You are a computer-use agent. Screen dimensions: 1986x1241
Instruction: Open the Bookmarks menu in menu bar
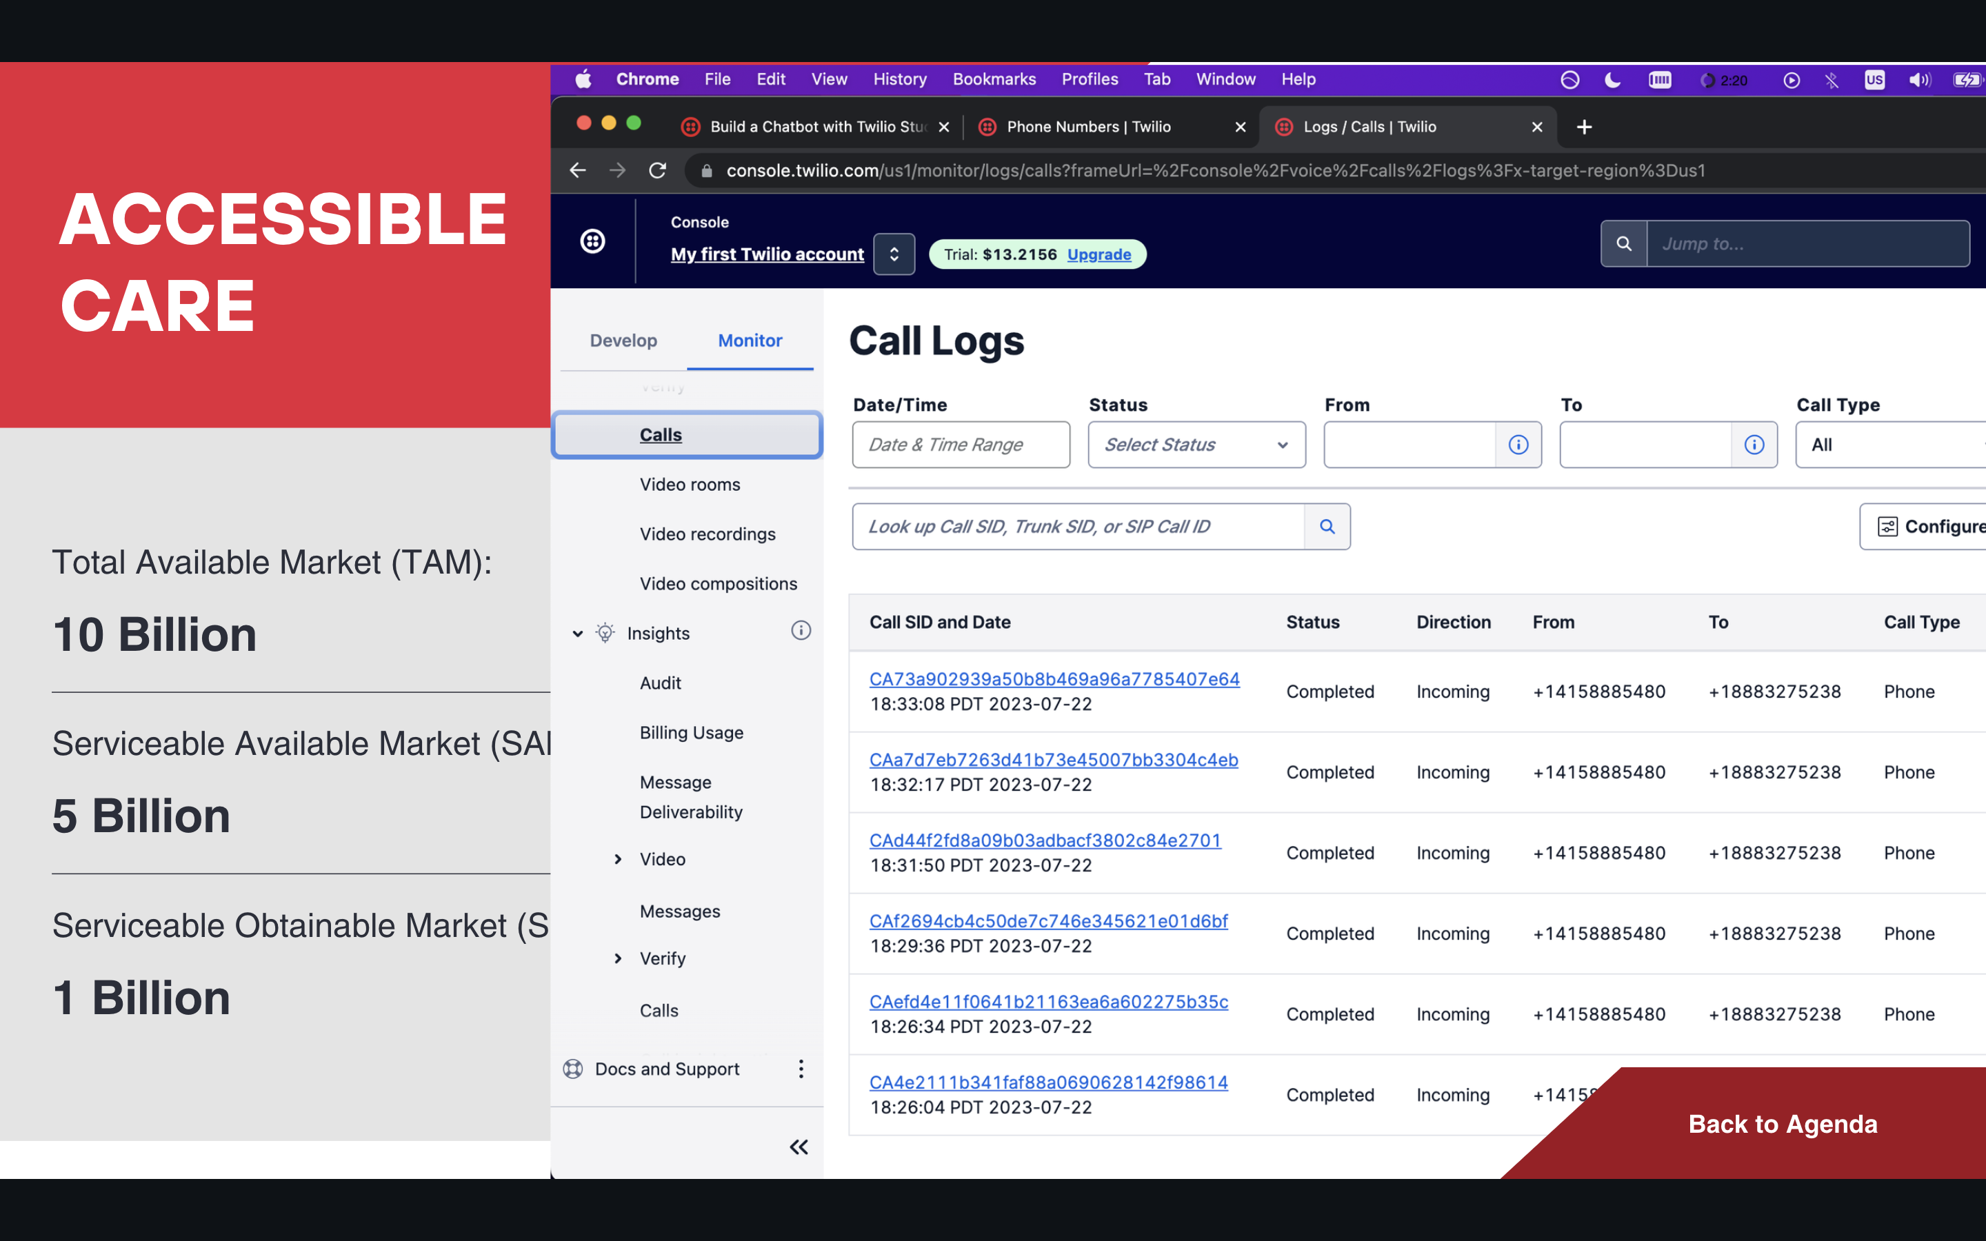pos(993,79)
